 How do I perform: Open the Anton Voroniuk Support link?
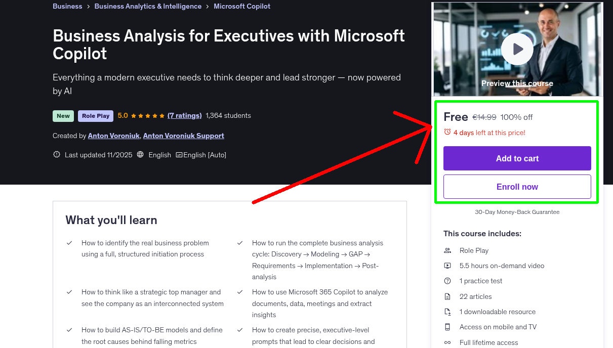(183, 136)
